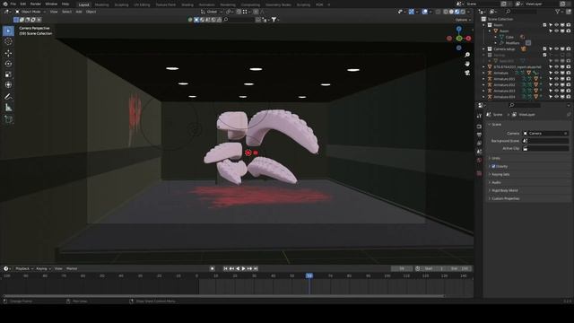The width and height of the screenshot is (574, 323).
Task: Click the timeline End frame field
Action: click(x=460, y=269)
